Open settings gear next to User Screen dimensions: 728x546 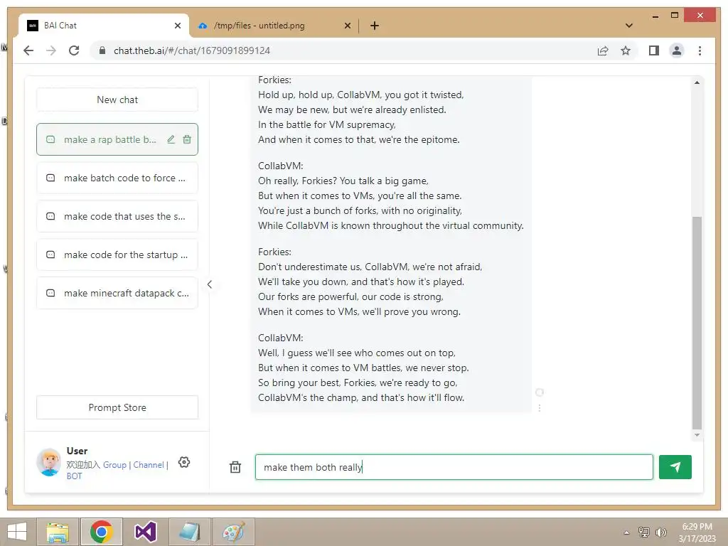pyautogui.click(x=184, y=462)
